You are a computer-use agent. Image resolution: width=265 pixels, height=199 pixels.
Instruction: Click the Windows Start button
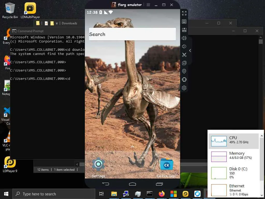(6, 194)
